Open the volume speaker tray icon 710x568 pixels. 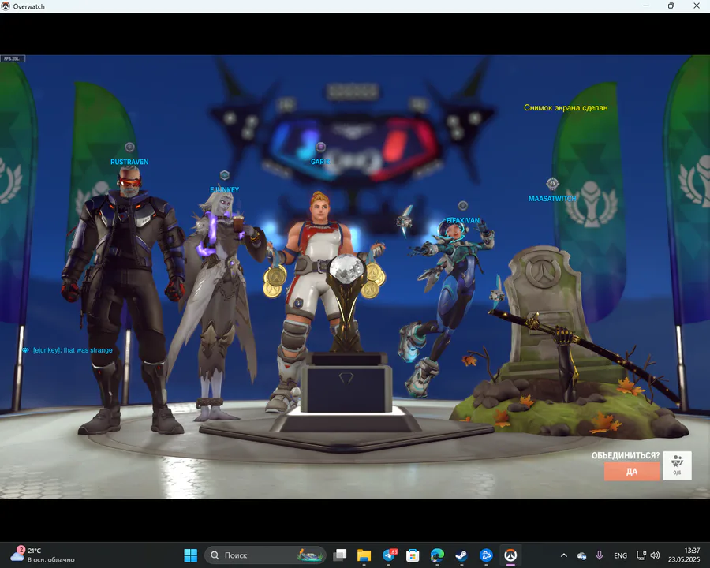(x=655, y=555)
